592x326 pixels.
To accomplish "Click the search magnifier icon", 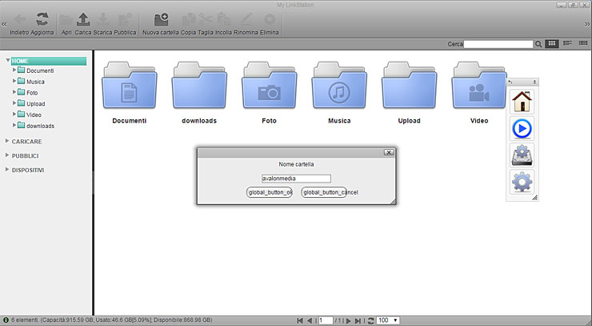I will tap(538, 43).
